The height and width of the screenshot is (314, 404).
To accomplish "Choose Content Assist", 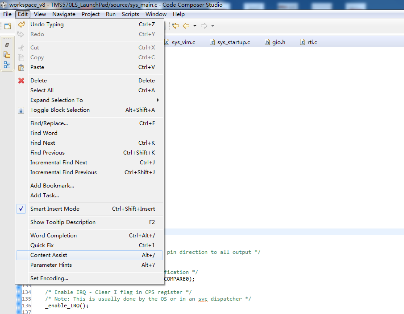I will [89, 255].
